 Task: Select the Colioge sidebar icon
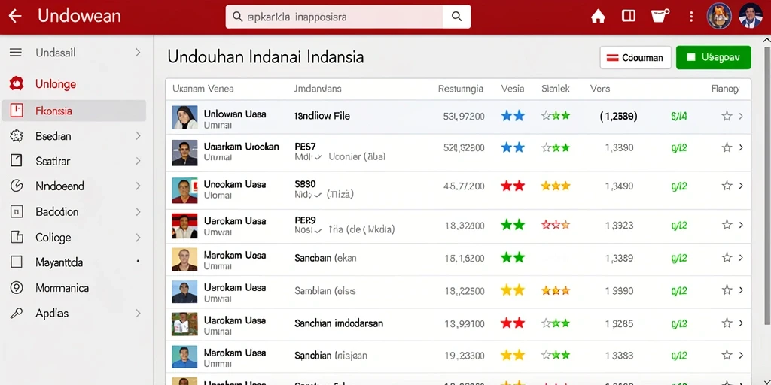tap(17, 237)
